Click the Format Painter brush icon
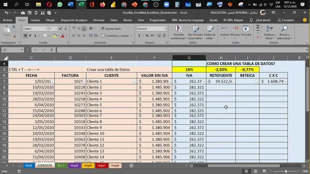The image size is (310, 174). 14,37
